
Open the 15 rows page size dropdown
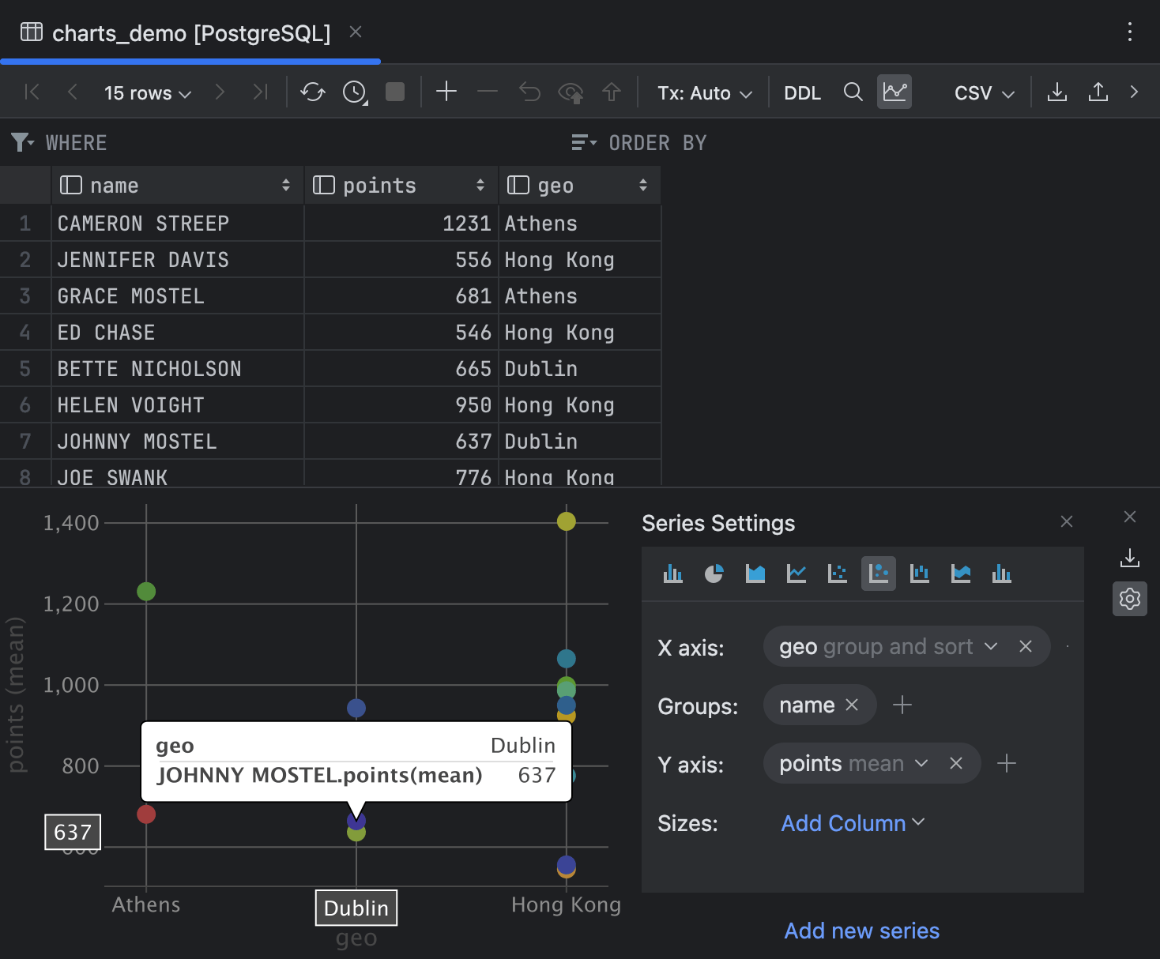pos(147,92)
